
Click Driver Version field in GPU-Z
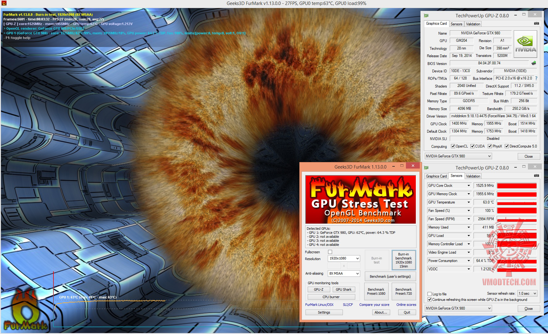[x=493, y=116]
